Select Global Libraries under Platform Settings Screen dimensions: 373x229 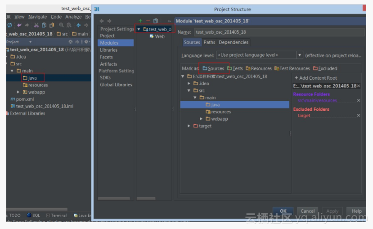click(116, 85)
